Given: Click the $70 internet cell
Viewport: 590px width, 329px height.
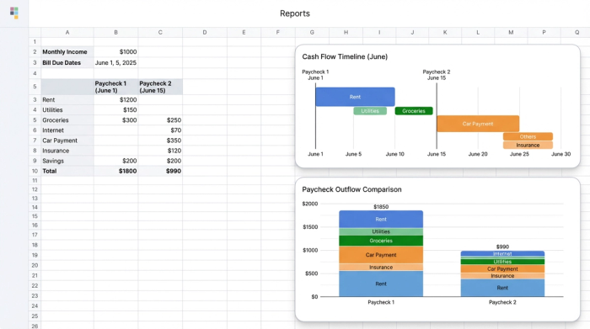Looking at the screenshot, I should point(160,130).
